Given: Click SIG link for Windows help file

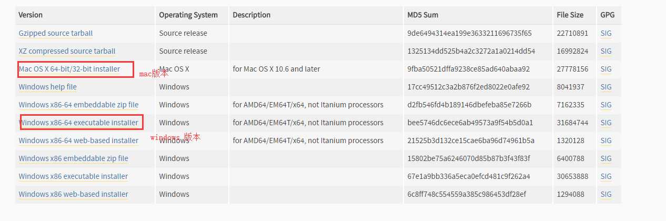Looking at the screenshot, I should 606,87.
